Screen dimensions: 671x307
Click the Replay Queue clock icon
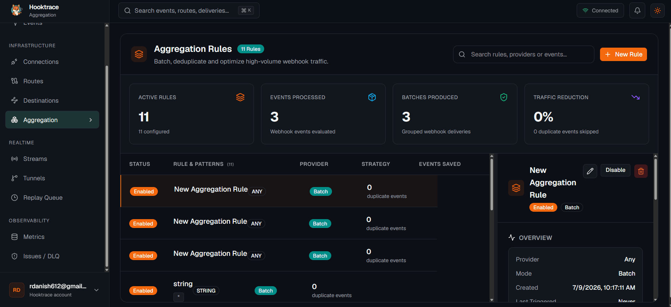(14, 198)
